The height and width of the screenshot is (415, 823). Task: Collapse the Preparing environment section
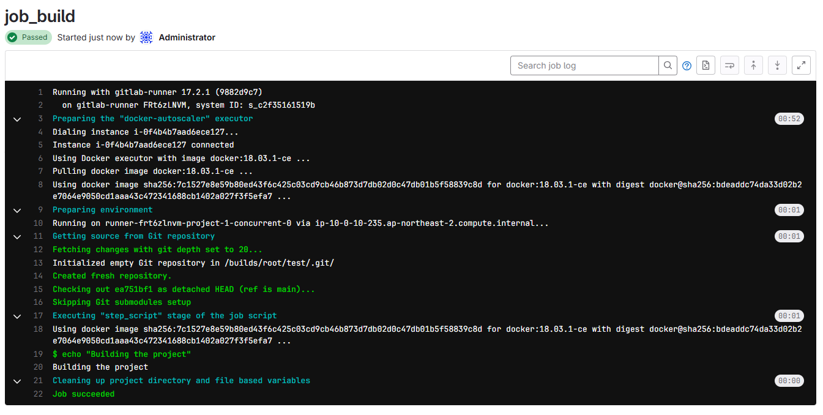point(17,210)
